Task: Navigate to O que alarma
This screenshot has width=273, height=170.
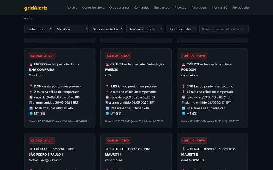Action: 119,8
